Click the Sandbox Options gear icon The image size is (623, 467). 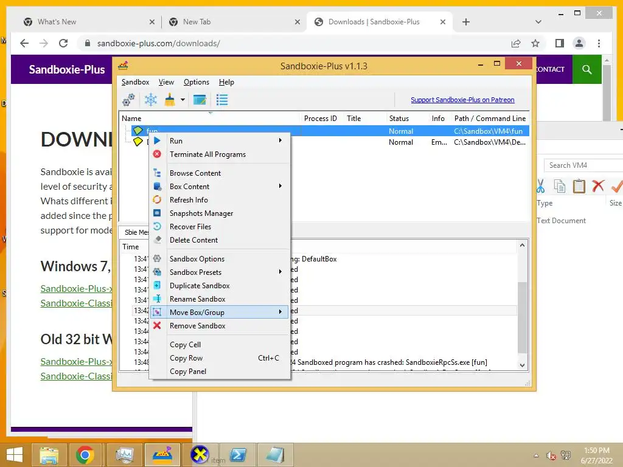tap(158, 258)
